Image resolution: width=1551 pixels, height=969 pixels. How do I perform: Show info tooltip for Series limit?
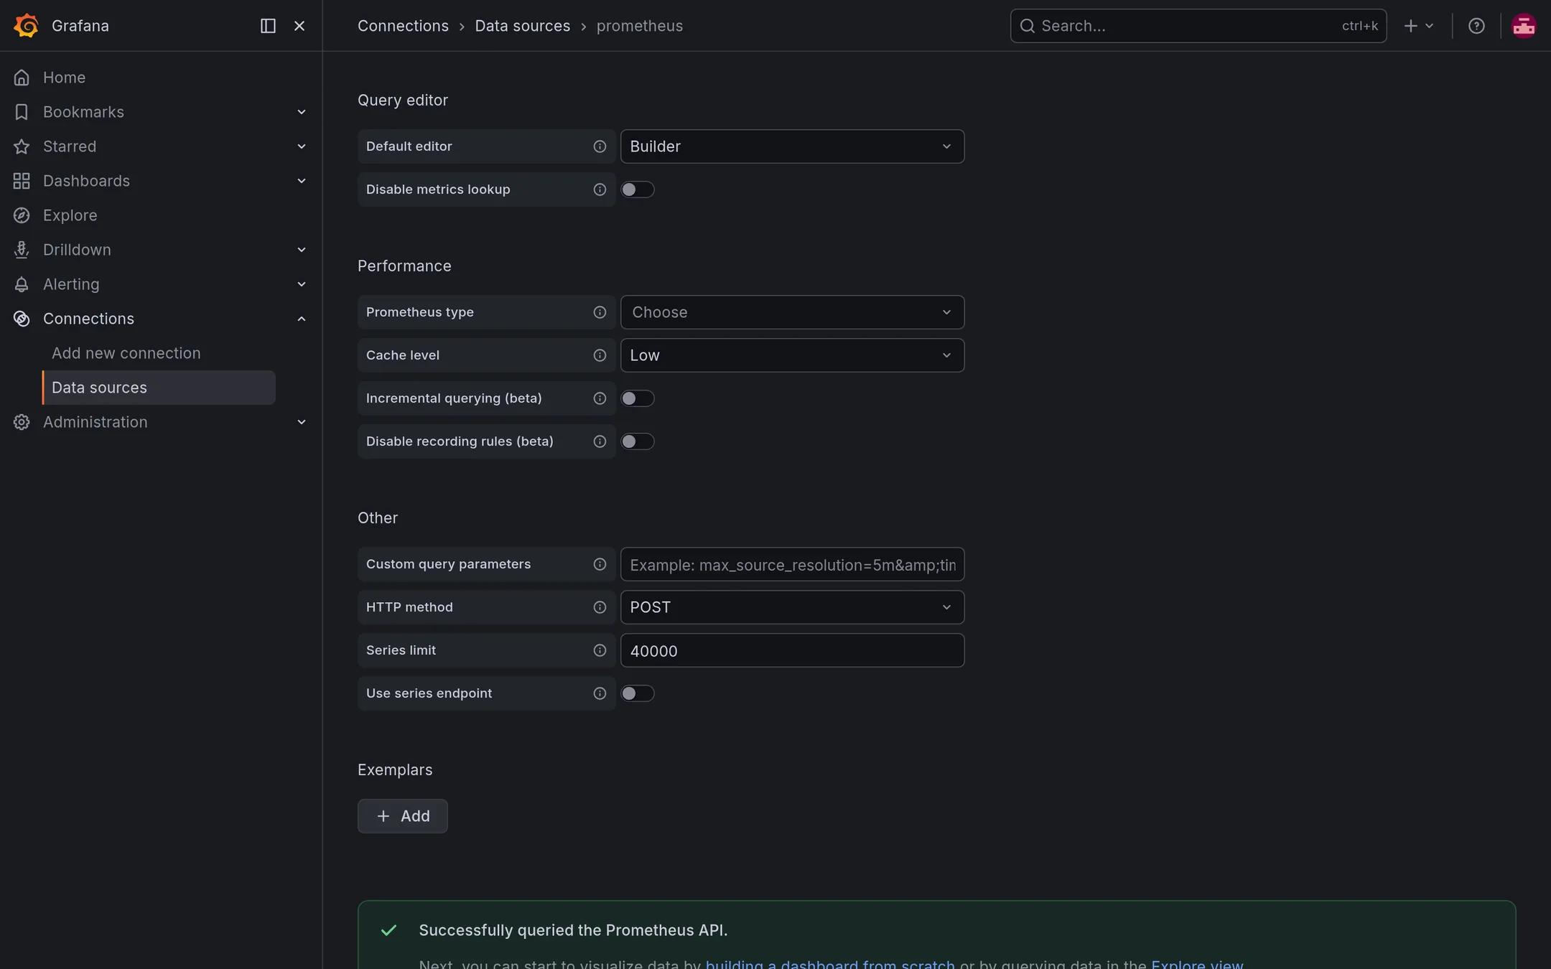click(600, 650)
